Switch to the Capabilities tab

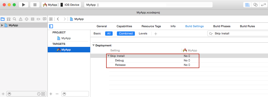(124, 26)
